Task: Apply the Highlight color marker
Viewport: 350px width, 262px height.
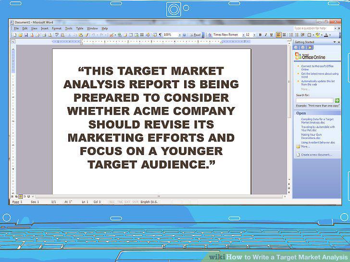Action: (x=317, y=35)
